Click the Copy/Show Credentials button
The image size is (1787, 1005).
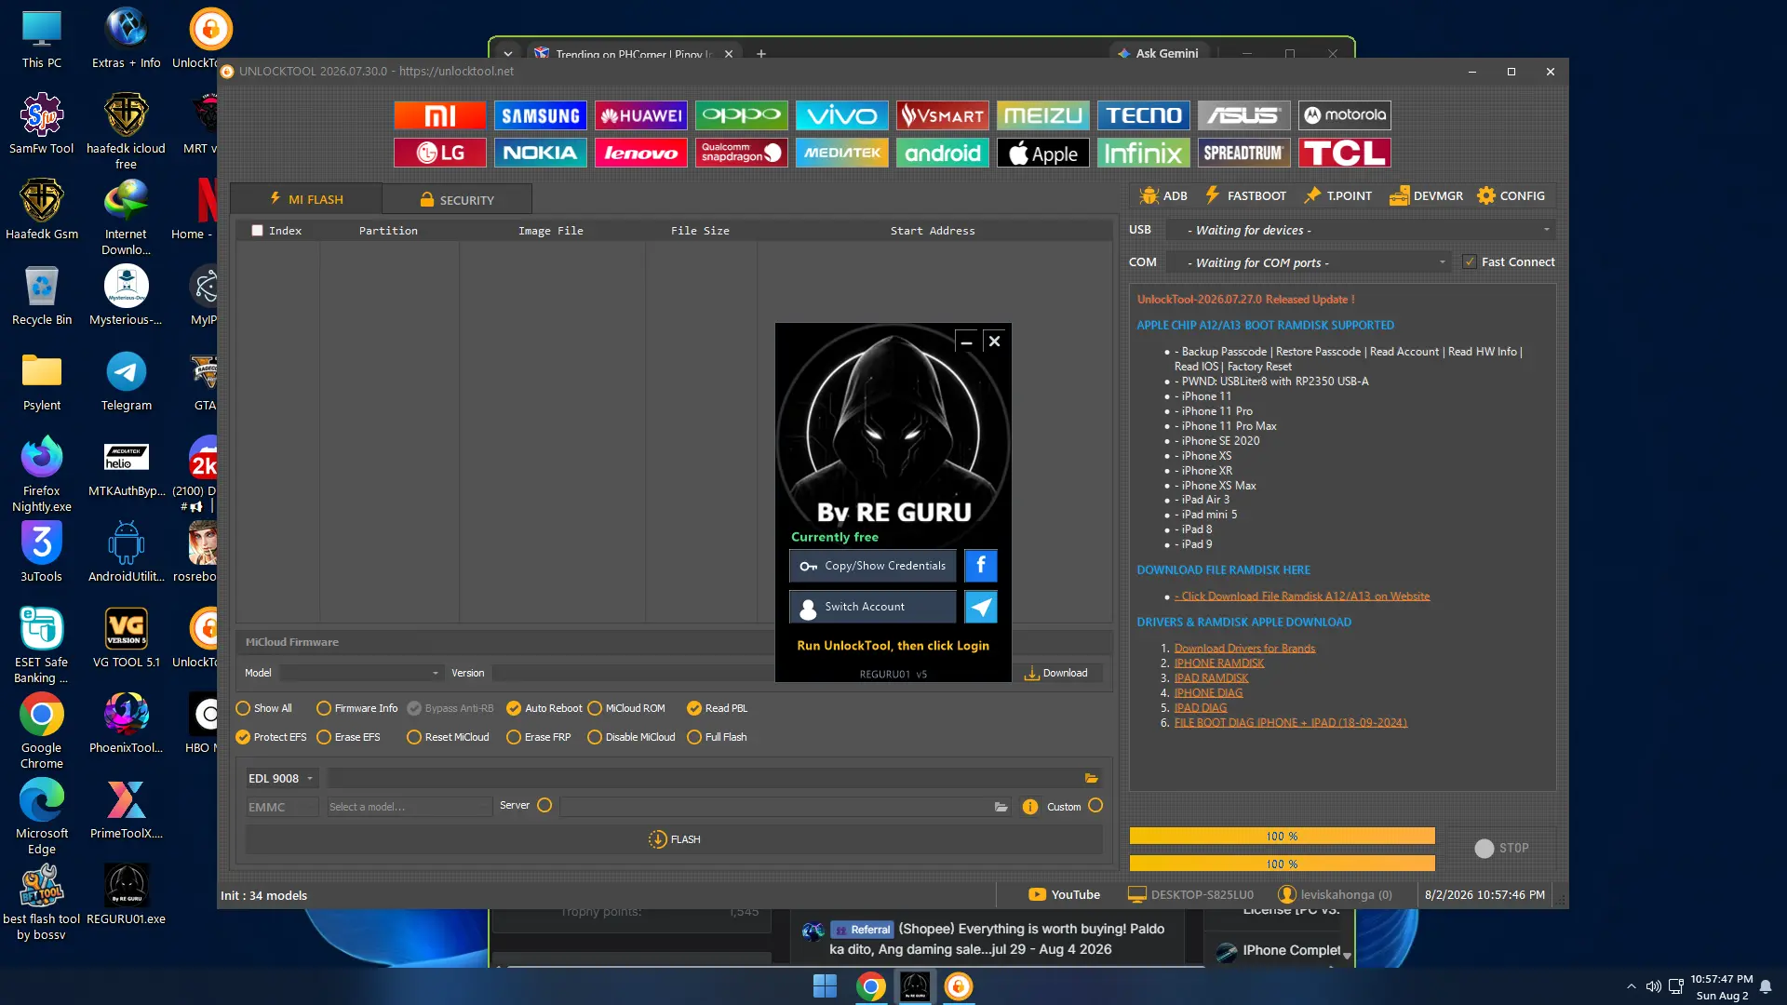coord(873,566)
